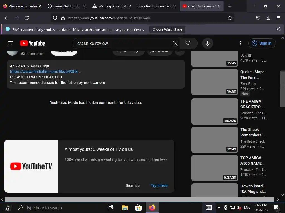Click the FiendZone channel name

point(248,84)
